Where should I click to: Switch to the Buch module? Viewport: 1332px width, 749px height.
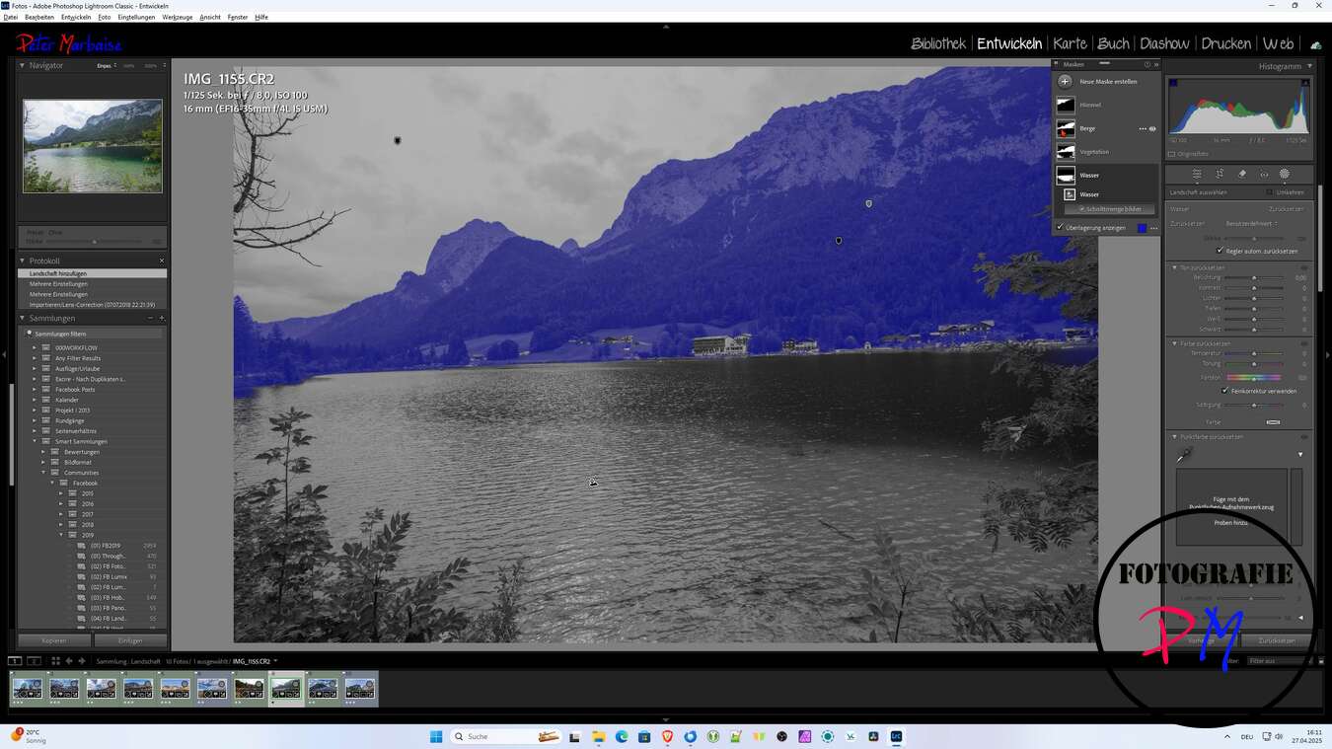[x=1113, y=43]
